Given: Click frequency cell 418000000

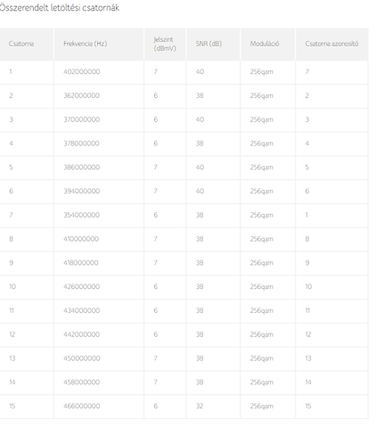Looking at the screenshot, I should coord(81,263).
